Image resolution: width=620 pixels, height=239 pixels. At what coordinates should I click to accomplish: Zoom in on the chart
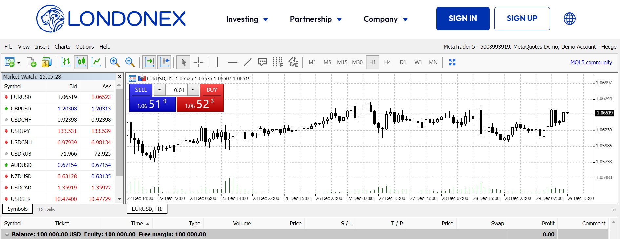click(x=115, y=62)
